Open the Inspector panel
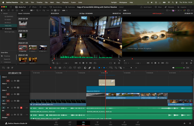194x126 pixels. point(182,7)
